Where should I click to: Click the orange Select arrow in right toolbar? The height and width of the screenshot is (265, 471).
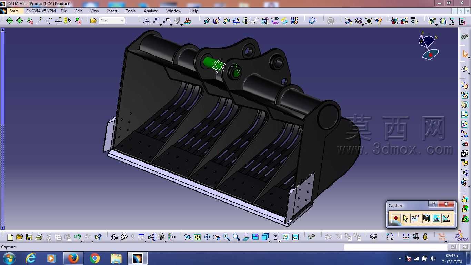[x=465, y=54]
